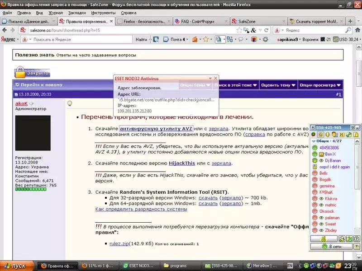This screenshot has height=271, width=362.
Task: Open a new browser tab with plus
Action: (x=350, y=21)
